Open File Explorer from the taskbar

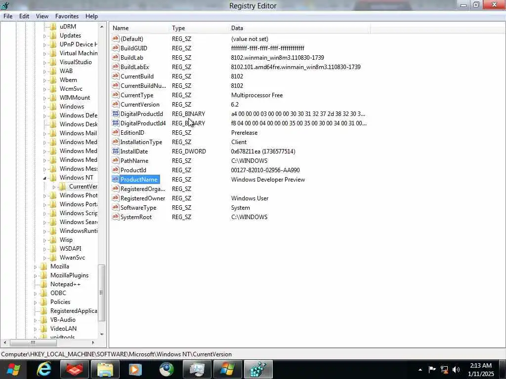click(x=105, y=369)
